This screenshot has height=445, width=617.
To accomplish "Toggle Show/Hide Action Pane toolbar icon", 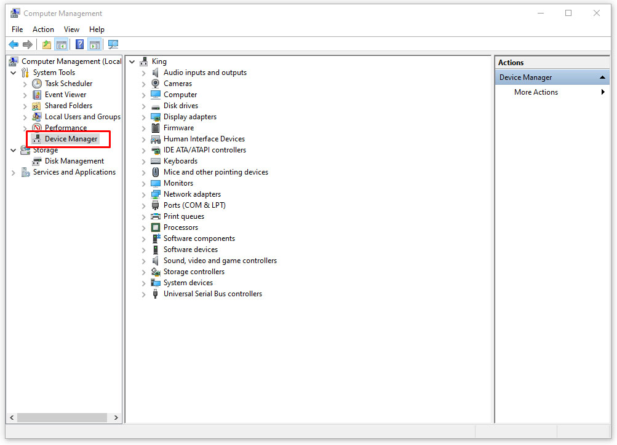I will point(95,44).
